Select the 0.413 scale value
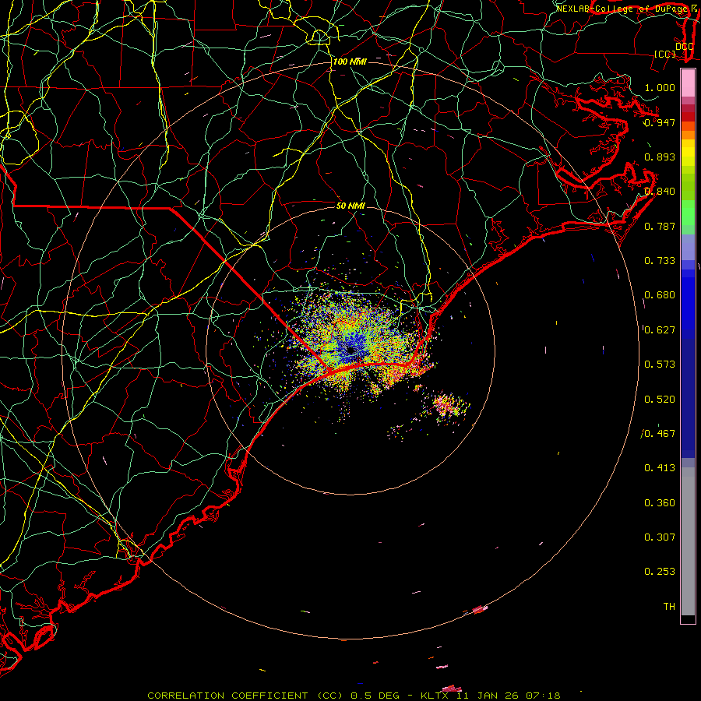Image resolution: width=701 pixels, height=701 pixels. point(660,468)
